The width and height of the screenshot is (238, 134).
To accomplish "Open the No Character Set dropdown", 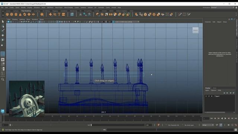I will point(174,125).
